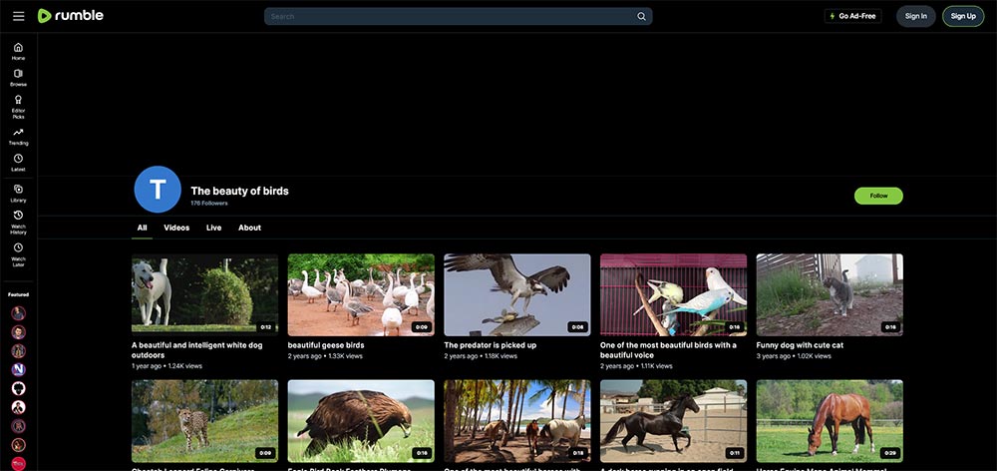Open Editor Picks in the sidebar
The height and width of the screenshot is (471, 997).
coord(18,107)
